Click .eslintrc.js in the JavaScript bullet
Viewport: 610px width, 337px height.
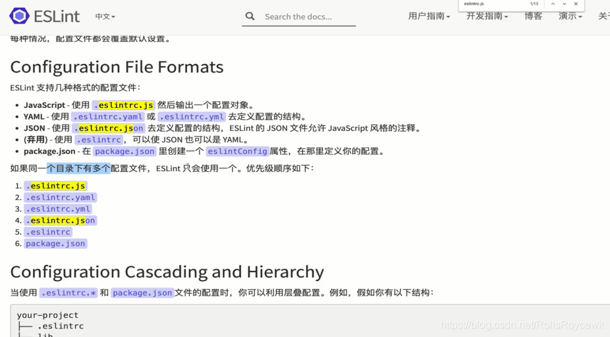124,105
